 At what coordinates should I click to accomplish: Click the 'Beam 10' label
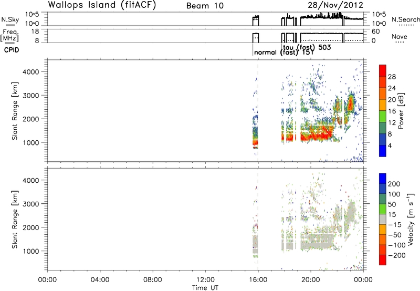[x=205, y=6]
